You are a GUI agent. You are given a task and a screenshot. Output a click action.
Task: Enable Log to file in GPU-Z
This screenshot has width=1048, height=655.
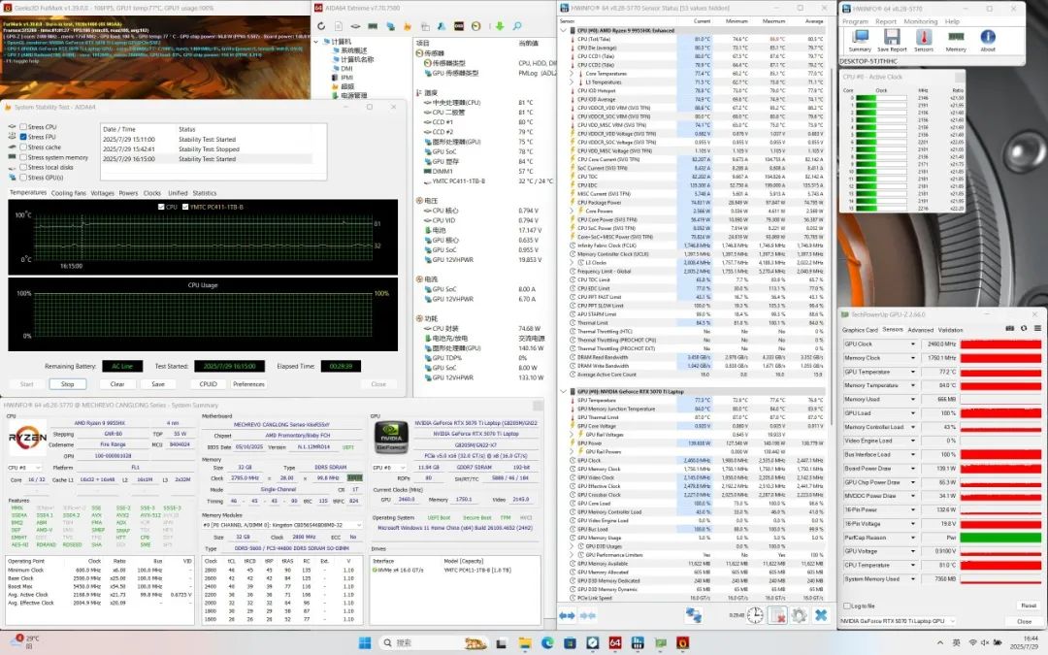(847, 606)
